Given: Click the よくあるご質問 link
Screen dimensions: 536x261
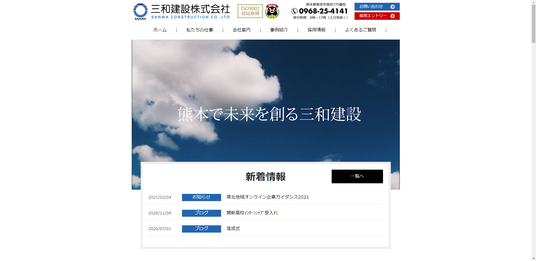Looking at the screenshot, I should (x=361, y=30).
